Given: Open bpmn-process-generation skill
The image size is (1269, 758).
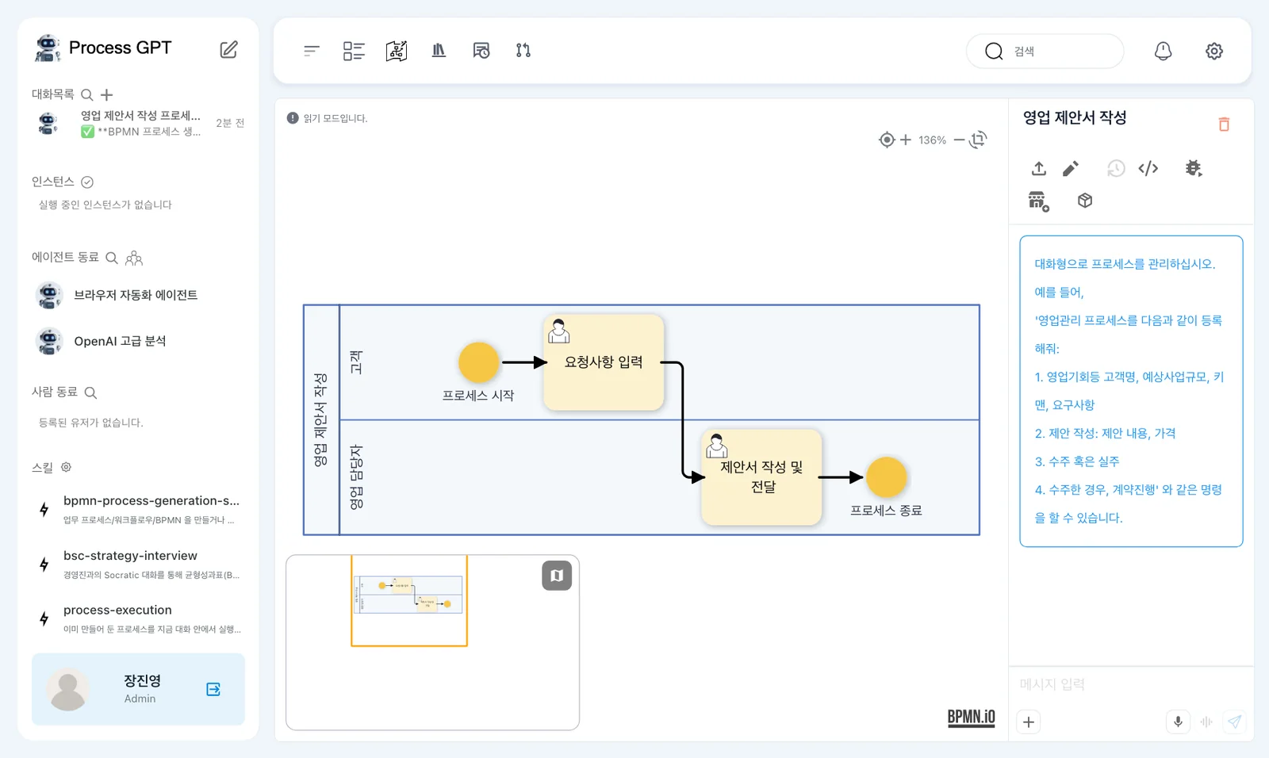Looking at the screenshot, I should coord(139,509).
